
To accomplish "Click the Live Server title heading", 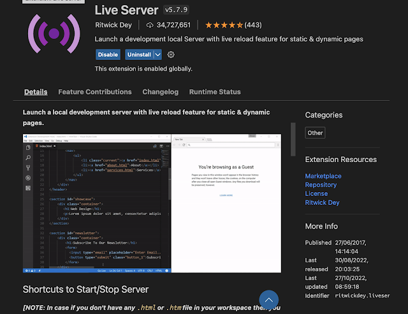I will (126, 10).
